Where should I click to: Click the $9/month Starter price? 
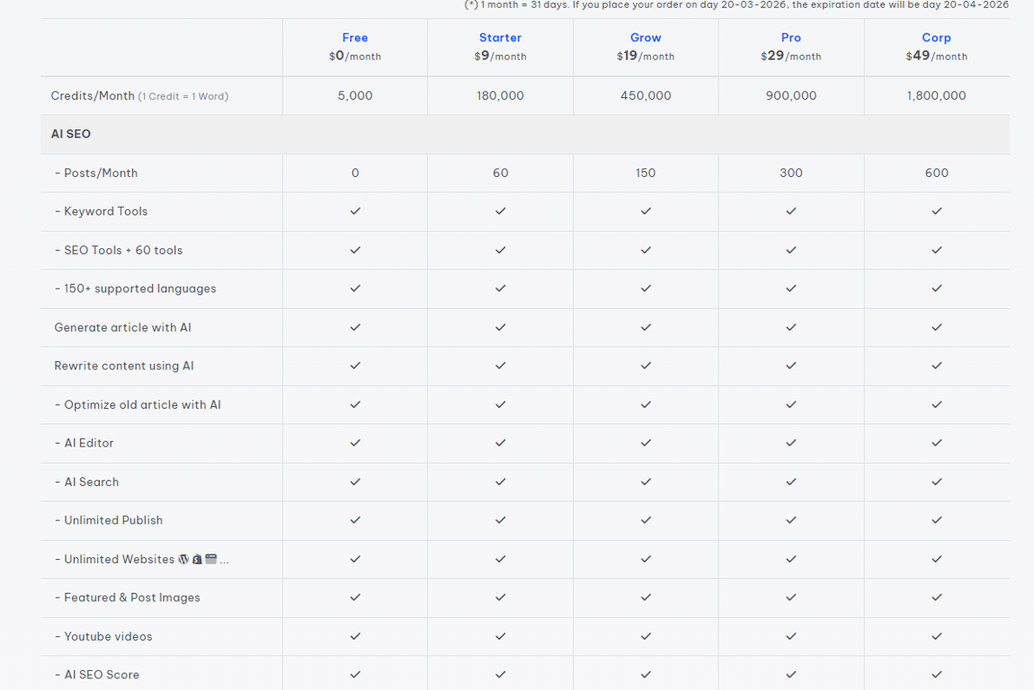pyautogui.click(x=501, y=56)
